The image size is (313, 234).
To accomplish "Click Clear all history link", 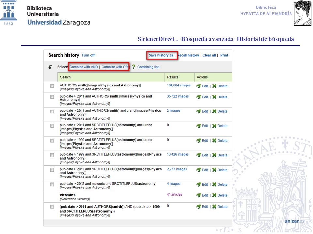I will pyautogui.click(x=209, y=55).
